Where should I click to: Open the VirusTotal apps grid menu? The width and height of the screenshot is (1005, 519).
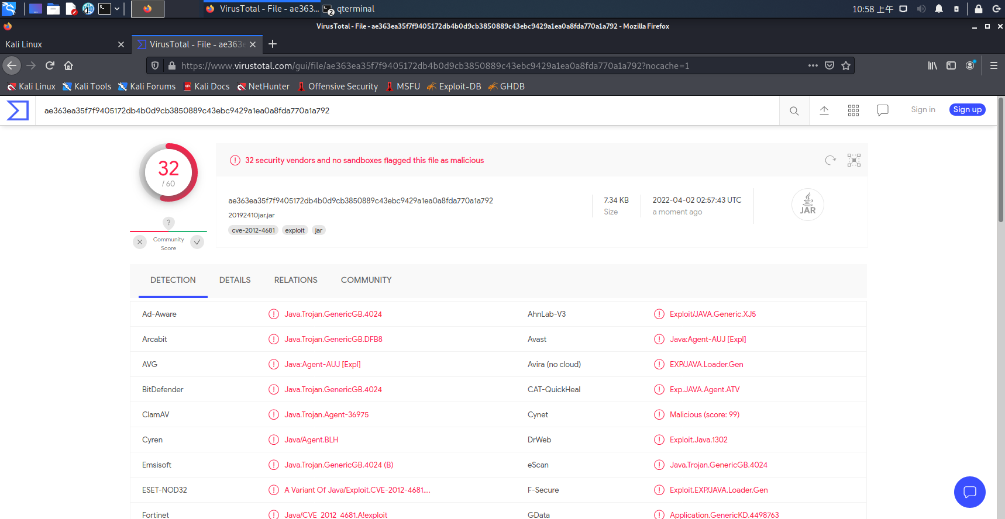point(853,110)
